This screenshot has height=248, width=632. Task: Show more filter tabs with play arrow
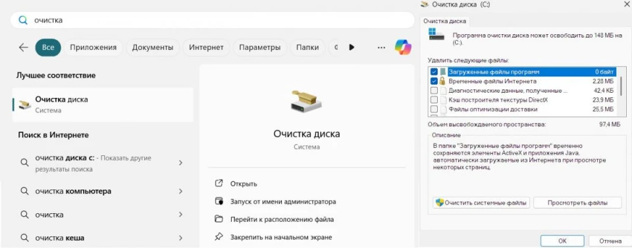click(352, 47)
